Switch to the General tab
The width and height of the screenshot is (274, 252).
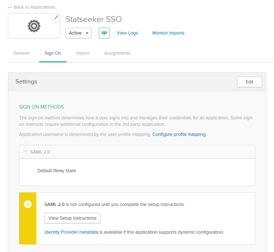22,53
